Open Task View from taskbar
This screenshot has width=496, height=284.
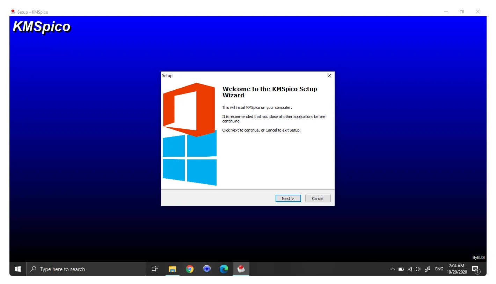click(155, 269)
